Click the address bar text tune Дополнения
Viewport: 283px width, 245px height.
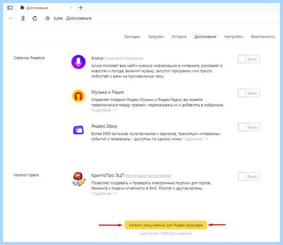tap(73, 18)
